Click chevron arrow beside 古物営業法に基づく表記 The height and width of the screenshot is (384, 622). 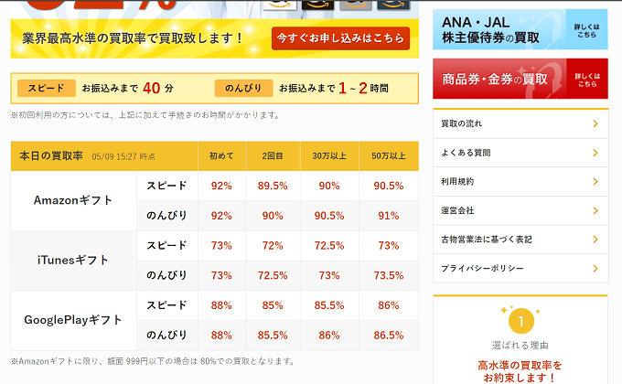[595, 240]
